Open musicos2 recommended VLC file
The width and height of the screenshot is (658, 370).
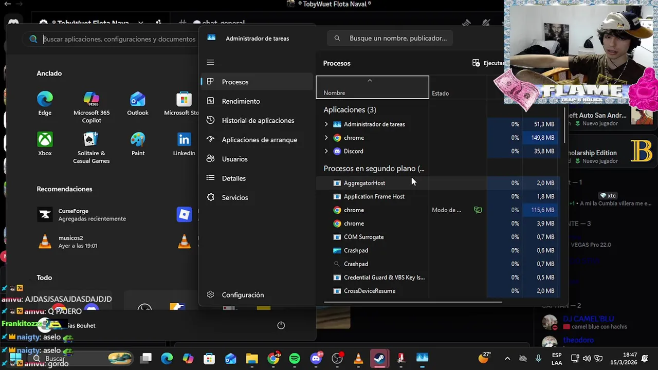(68, 242)
